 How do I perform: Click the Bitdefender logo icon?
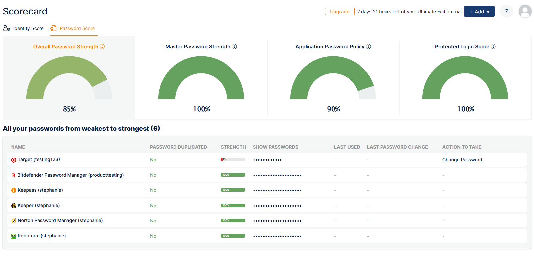[14, 175]
